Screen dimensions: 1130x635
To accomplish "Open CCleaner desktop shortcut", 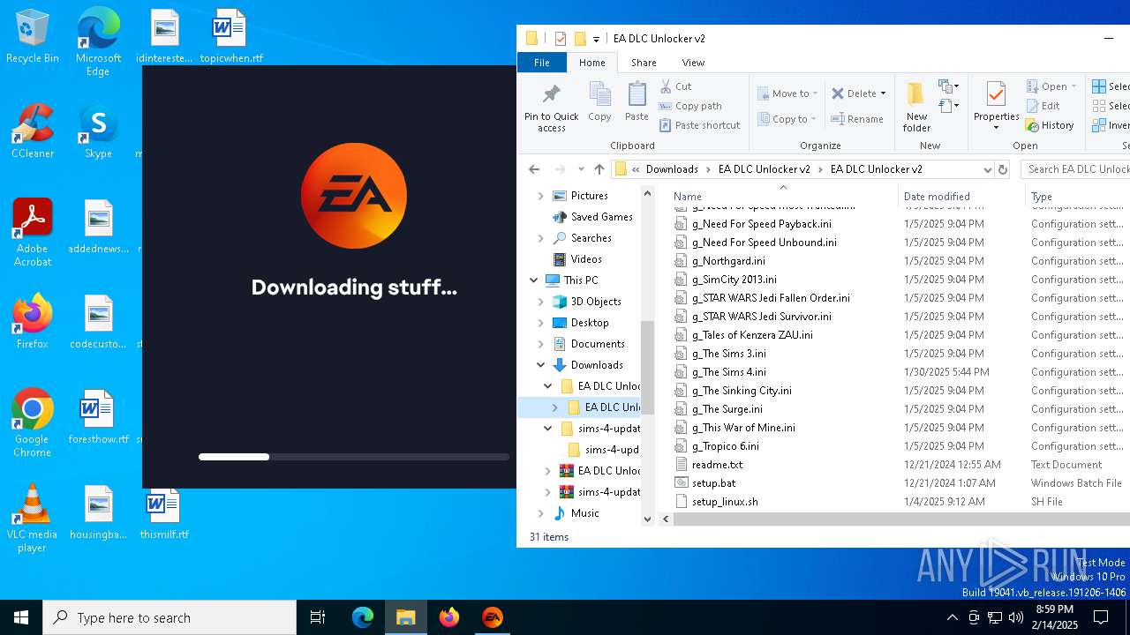I will 33,131.
